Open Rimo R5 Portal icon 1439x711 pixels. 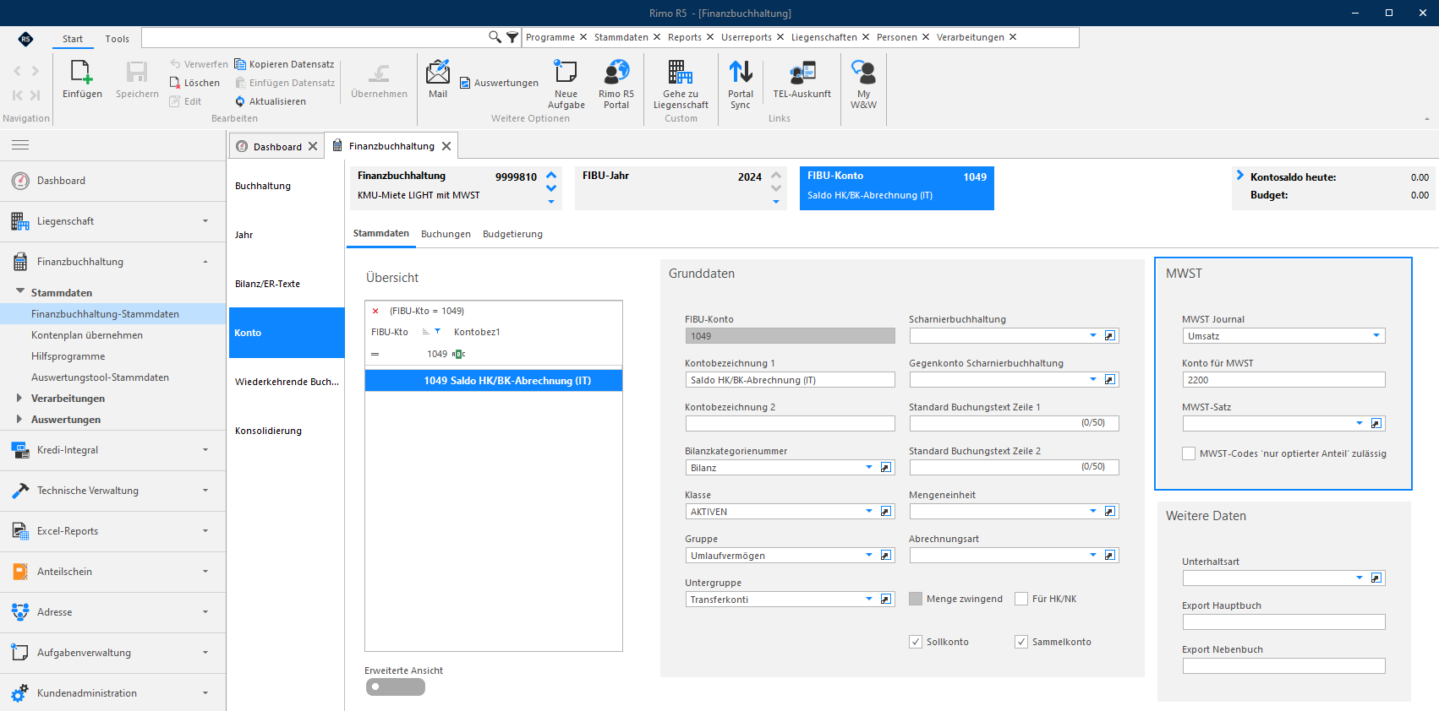[x=616, y=73]
